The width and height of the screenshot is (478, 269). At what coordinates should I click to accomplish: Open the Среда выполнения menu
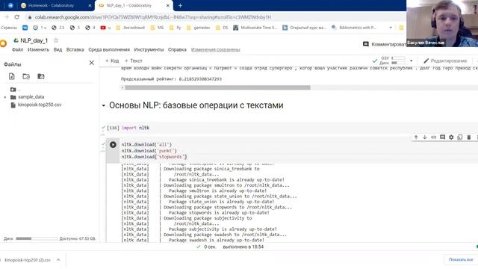click(109, 49)
